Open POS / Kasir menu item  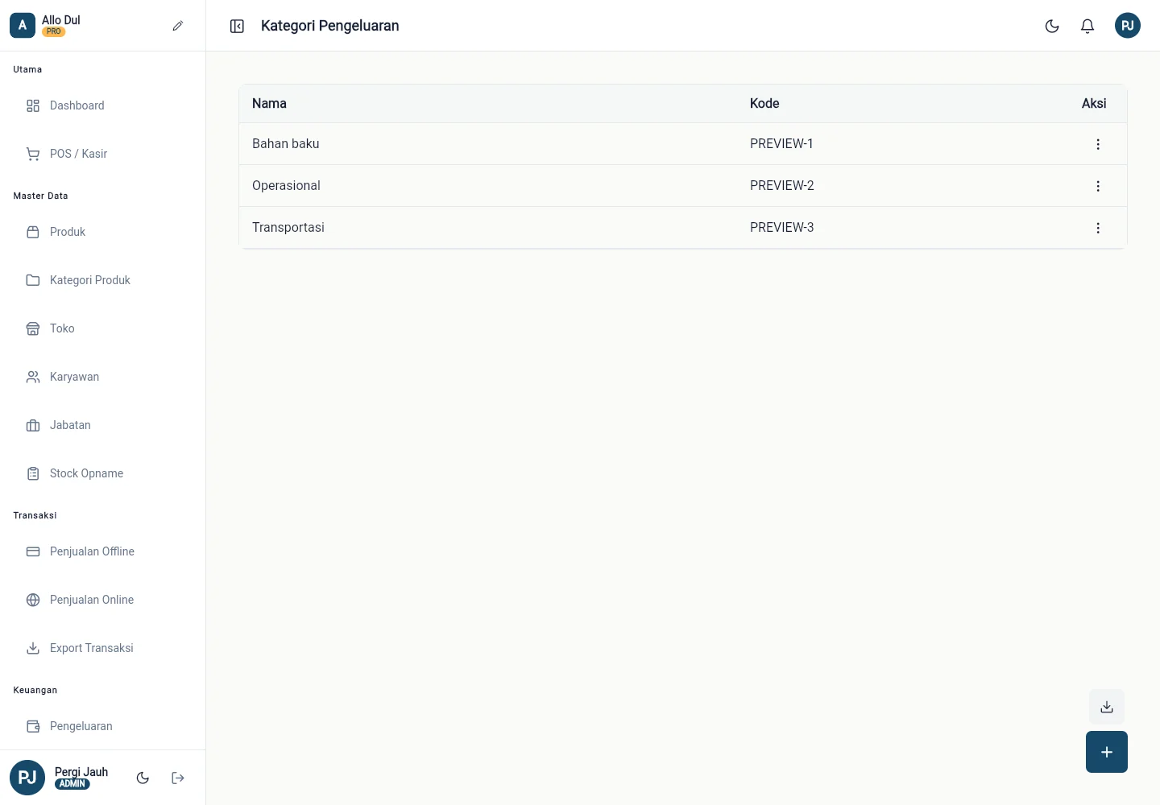click(102, 154)
